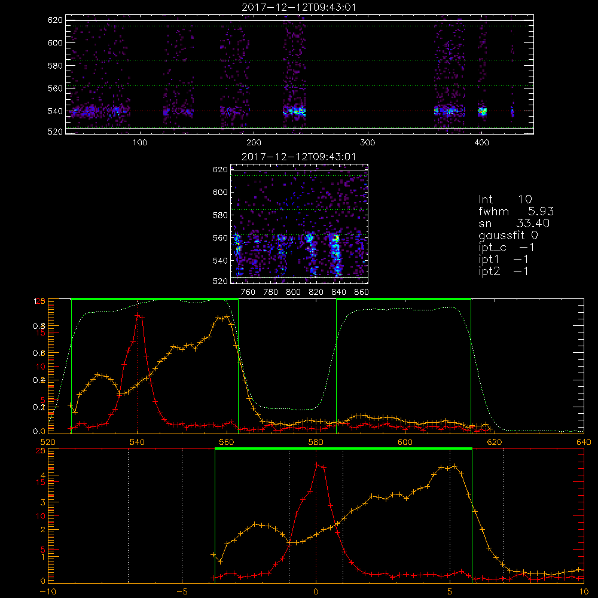Click x-axis label -10 on the bottom plot
The width and height of the screenshot is (598, 598).
[x=48, y=592]
